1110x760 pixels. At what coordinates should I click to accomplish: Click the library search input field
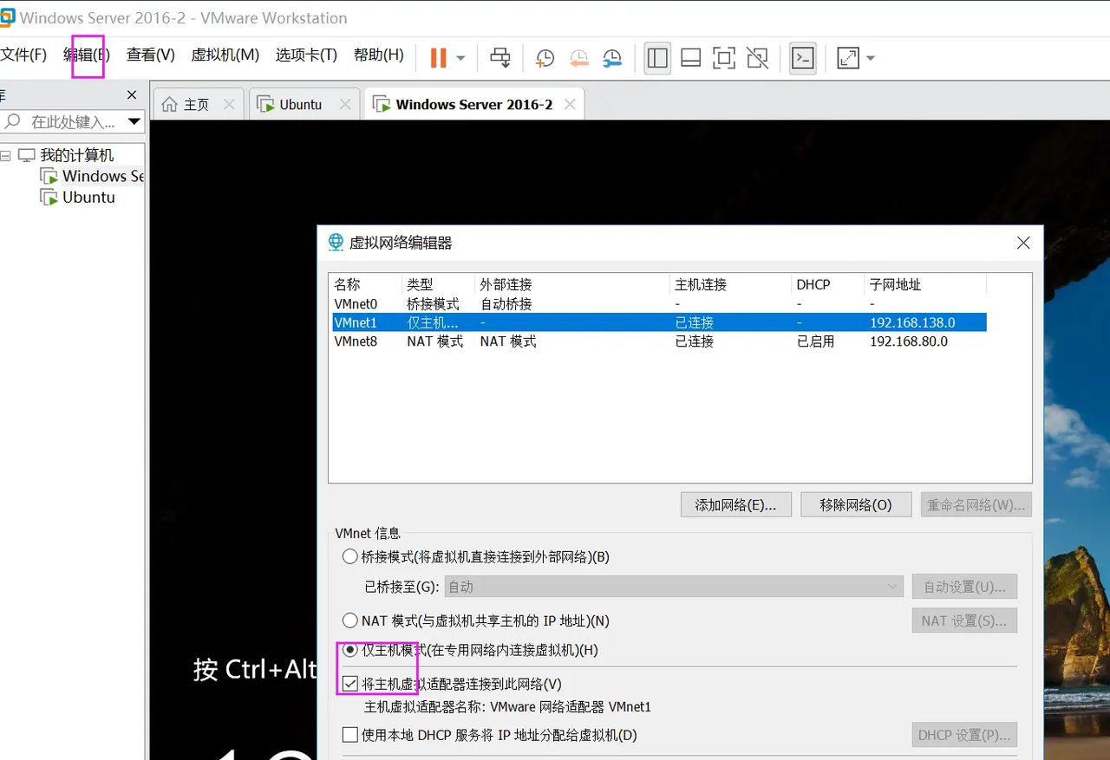(x=71, y=122)
